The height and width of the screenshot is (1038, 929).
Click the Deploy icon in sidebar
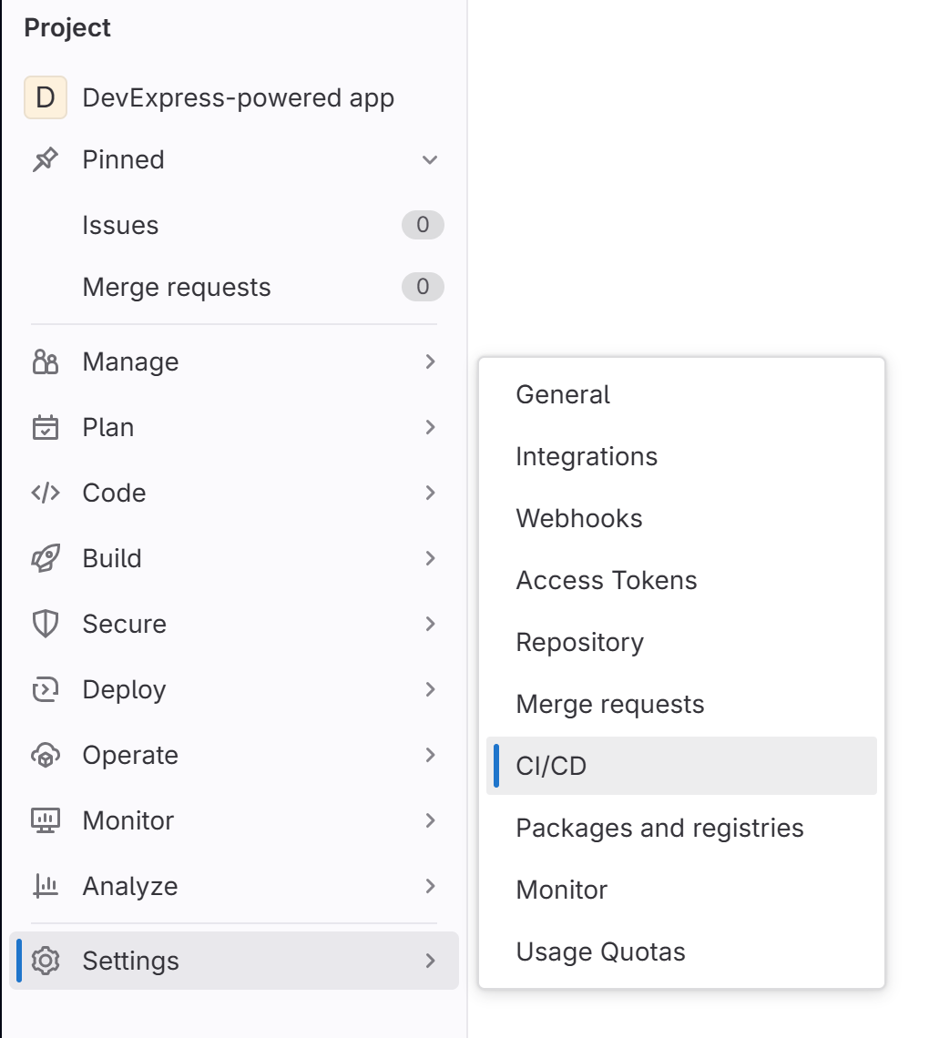45,690
